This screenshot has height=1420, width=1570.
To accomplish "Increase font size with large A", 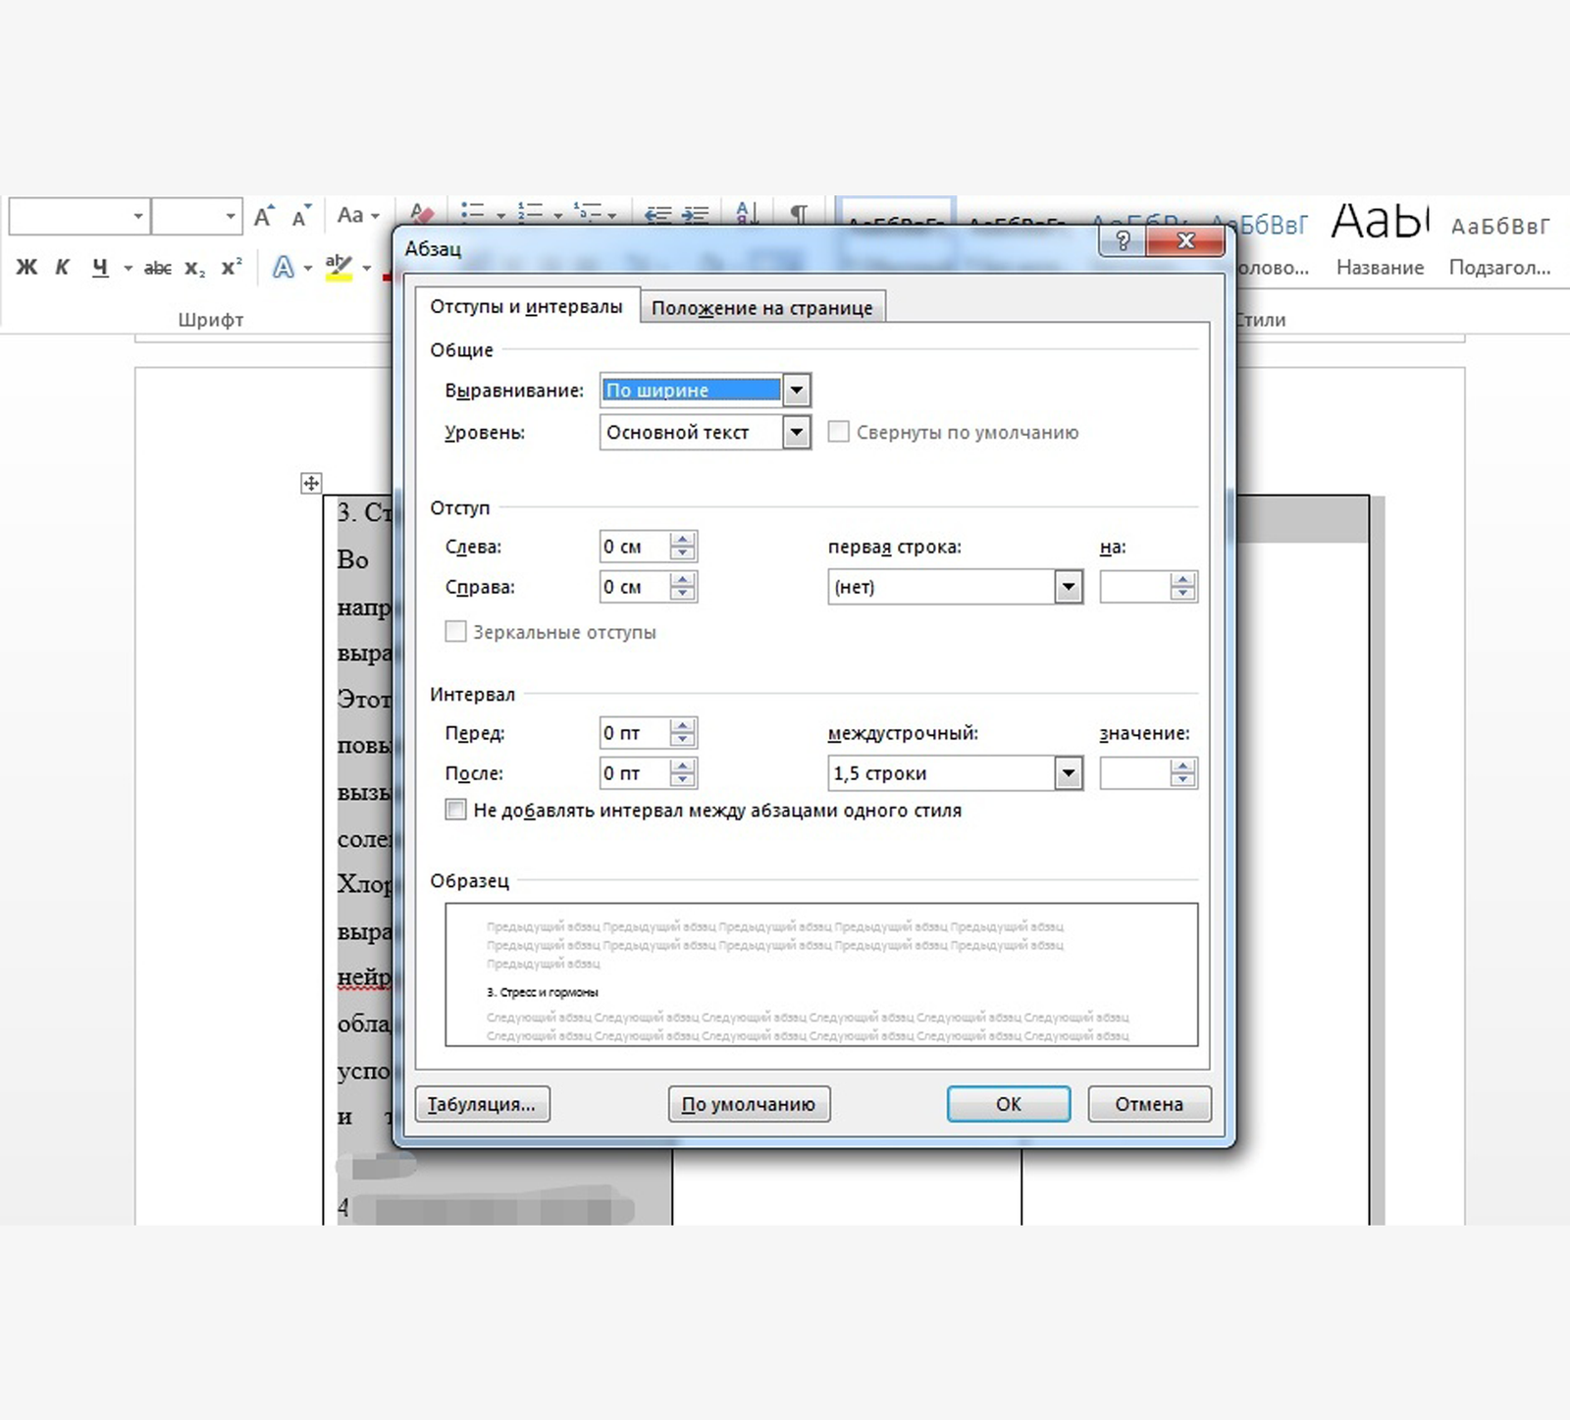I will pyautogui.click(x=264, y=216).
